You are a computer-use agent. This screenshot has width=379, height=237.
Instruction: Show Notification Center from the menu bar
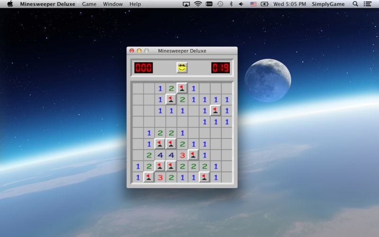tap(368, 4)
